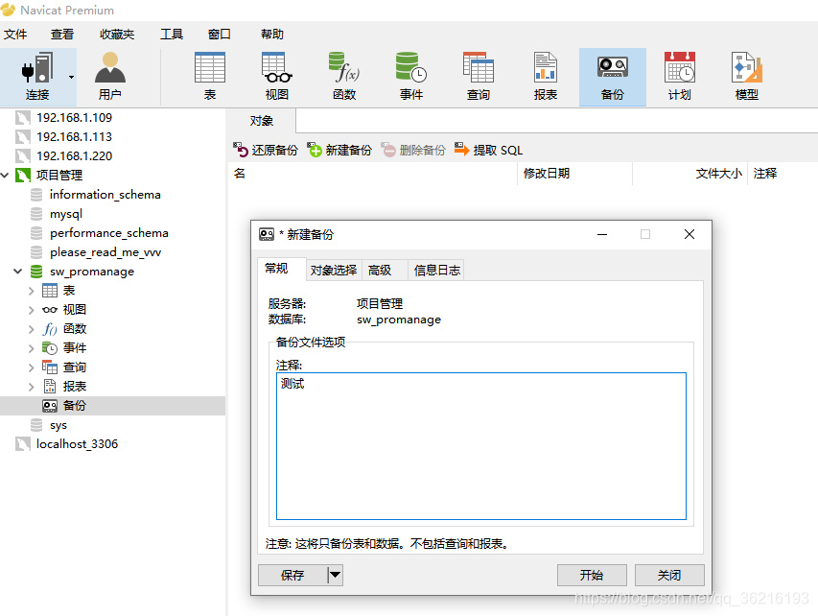
Task: Select the sw_promanage database
Action: 92,272
